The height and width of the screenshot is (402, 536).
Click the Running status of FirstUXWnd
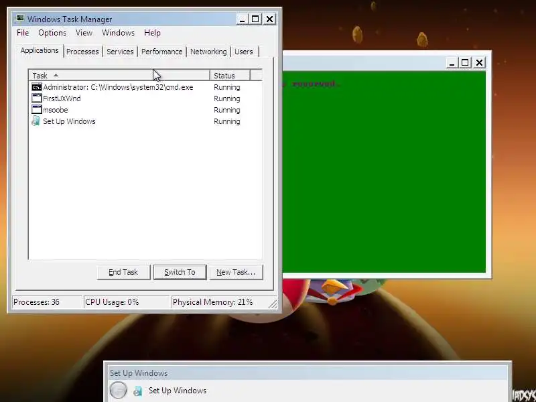pyautogui.click(x=227, y=98)
